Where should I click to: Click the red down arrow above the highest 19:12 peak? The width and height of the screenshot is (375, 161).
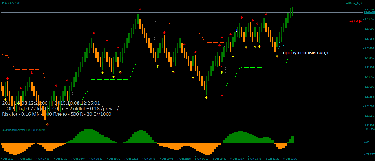pyautogui.click(x=140, y=10)
